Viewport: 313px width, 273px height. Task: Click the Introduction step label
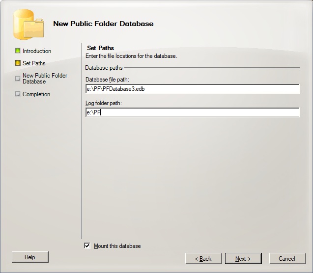pos(37,51)
